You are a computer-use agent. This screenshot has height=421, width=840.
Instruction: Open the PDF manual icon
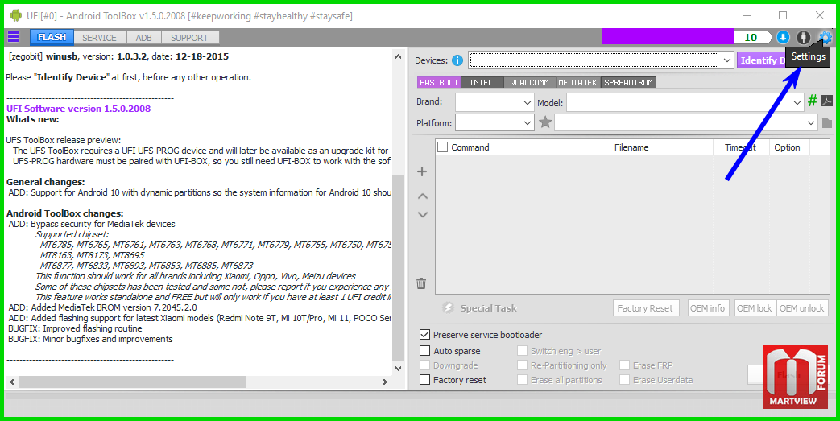[x=827, y=101]
